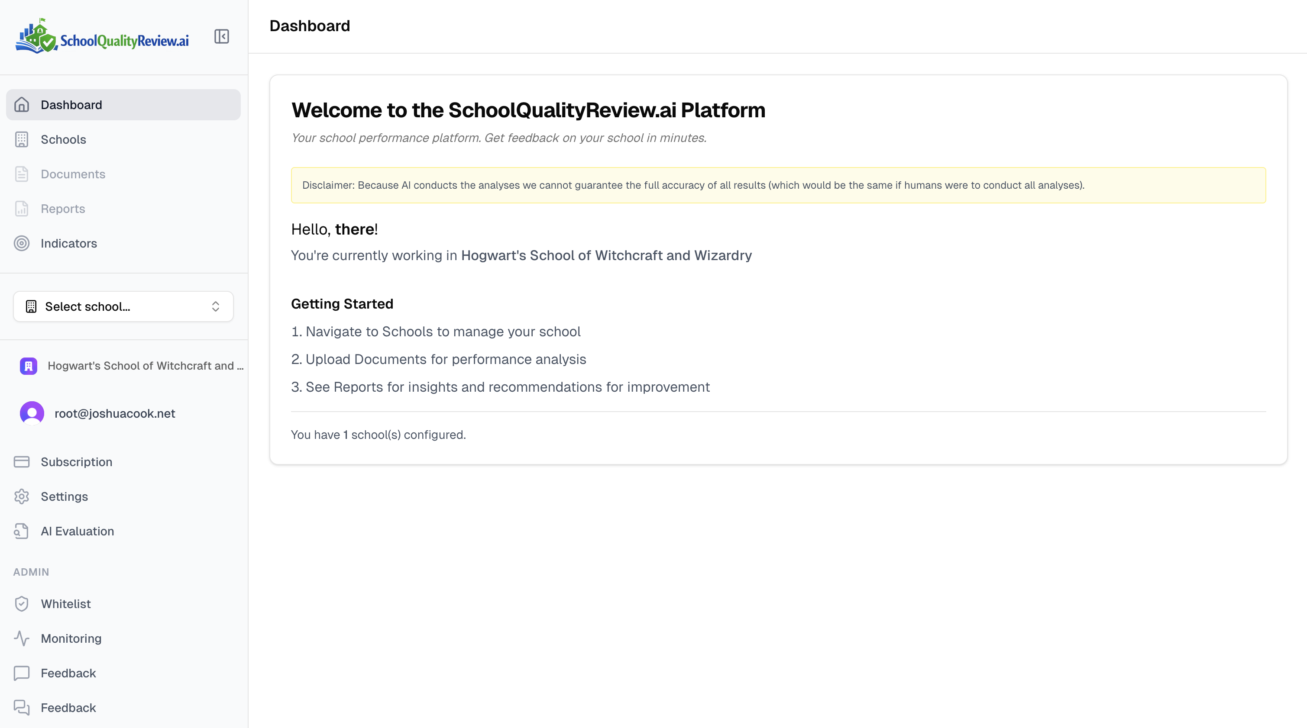This screenshot has height=728, width=1307.
Task: Click the SchoolQualityReview.ai logo
Action: point(102,37)
